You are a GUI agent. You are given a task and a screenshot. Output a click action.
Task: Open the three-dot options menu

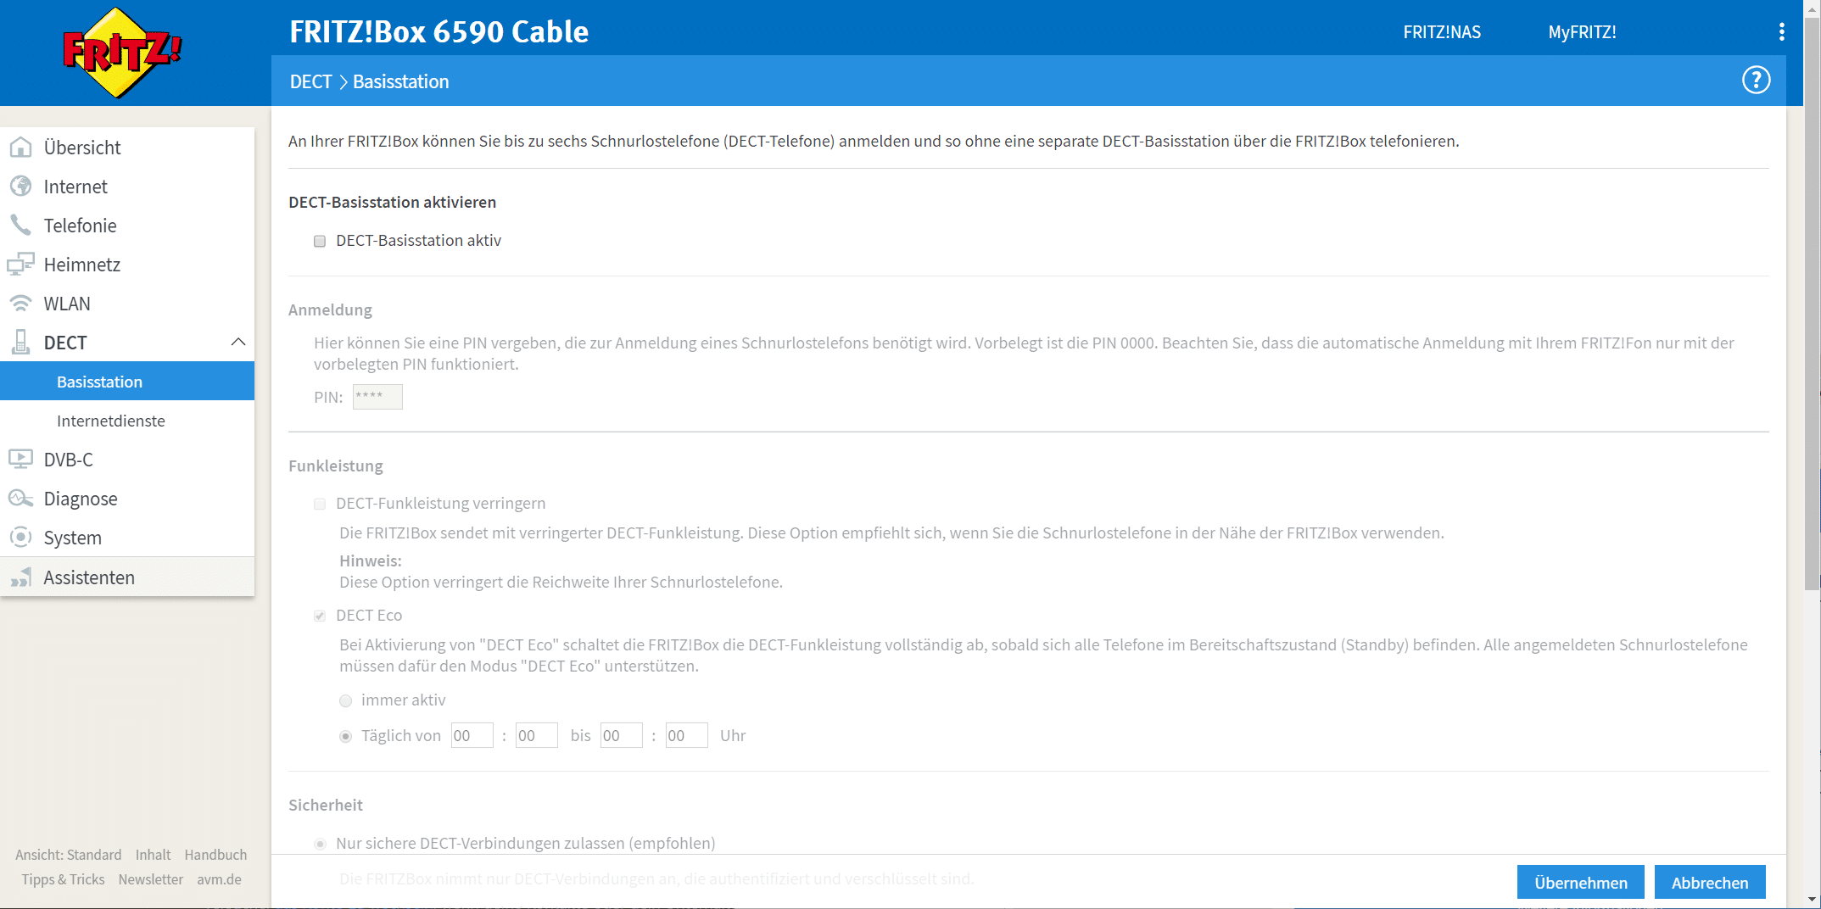pyautogui.click(x=1781, y=32)
